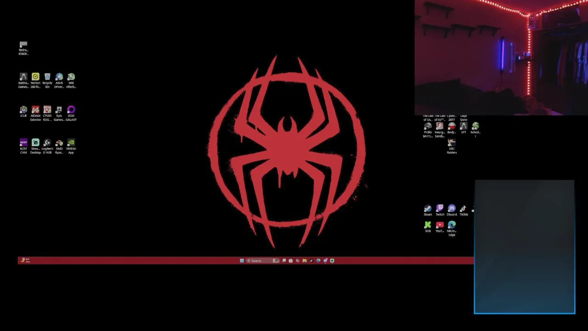The height and width of the screenshot is (331, 588).
Task: Launch the Norton 360 desktop shortcut
Action: pos(35,80)
